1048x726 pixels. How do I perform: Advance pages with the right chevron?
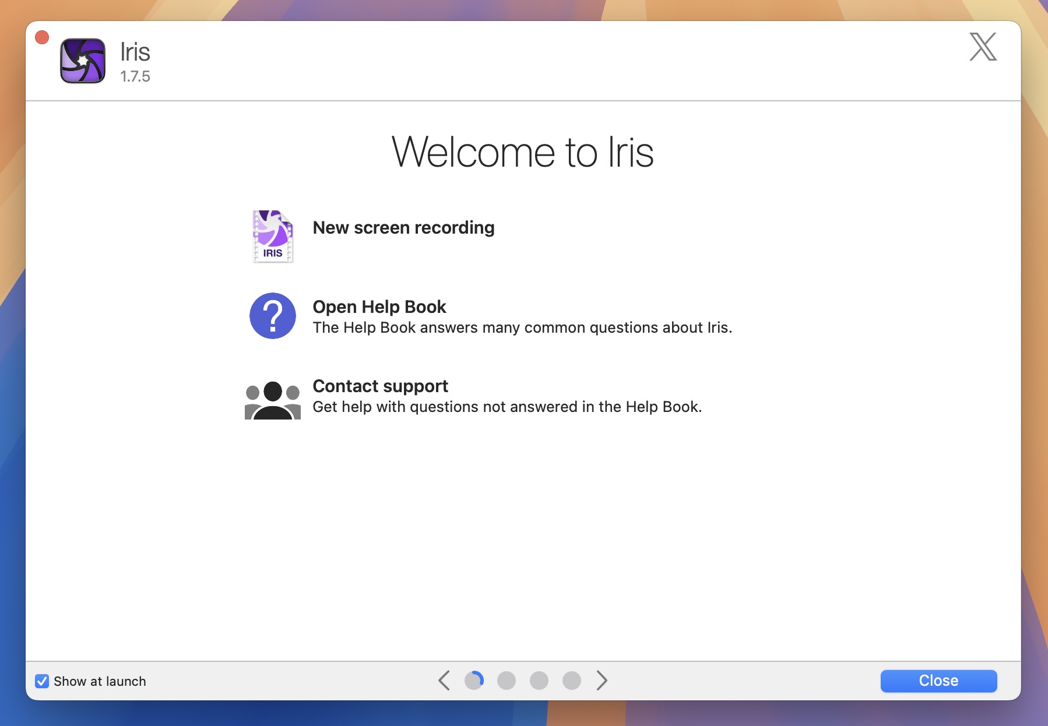(x=602, y=680)
